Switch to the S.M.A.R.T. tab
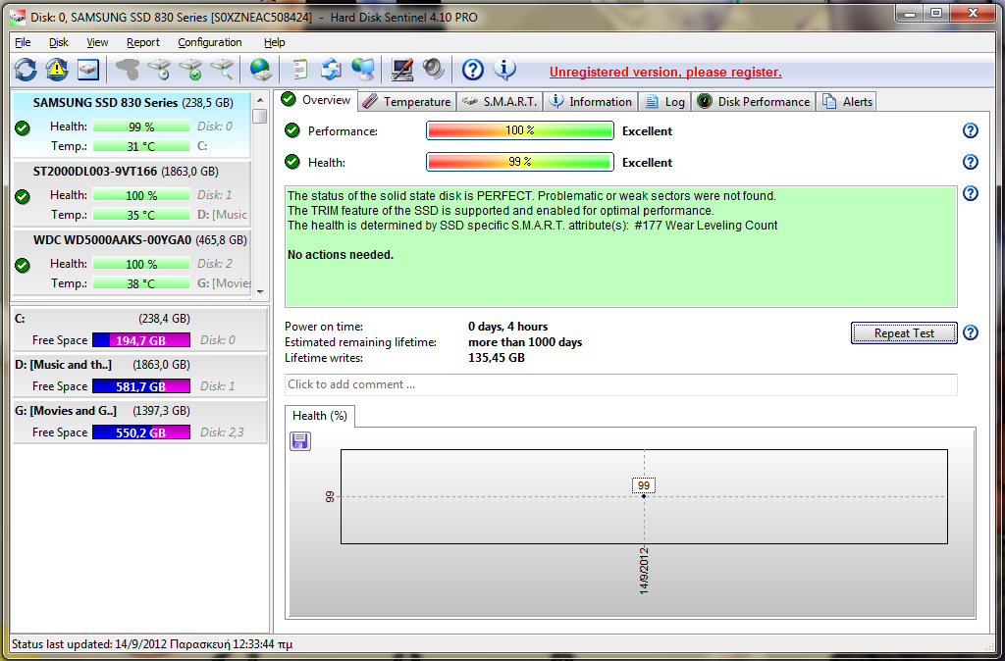 click(500, 102)
